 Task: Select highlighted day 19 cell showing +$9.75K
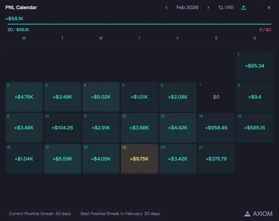coord(139,159)
